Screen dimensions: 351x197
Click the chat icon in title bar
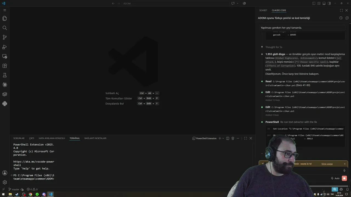(x=233, y=4)
